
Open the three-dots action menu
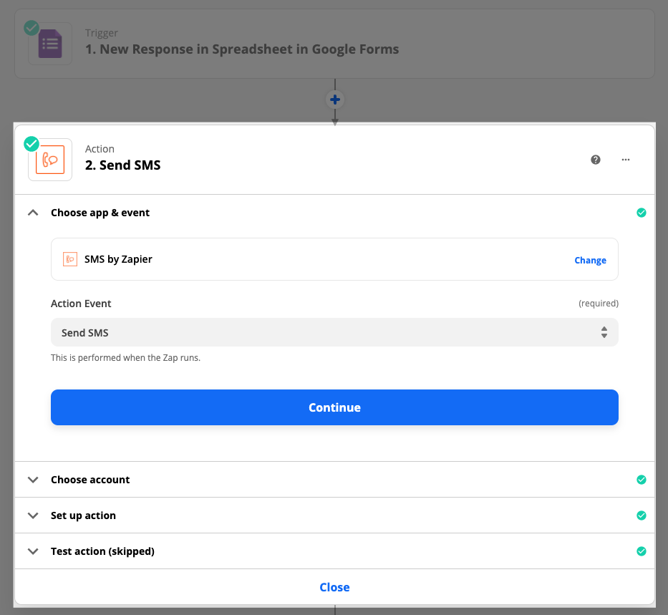click(x=625, y=160)
